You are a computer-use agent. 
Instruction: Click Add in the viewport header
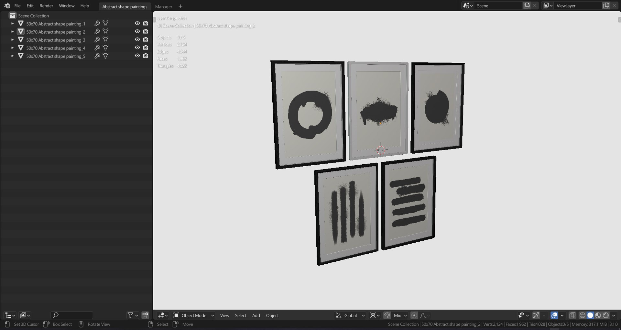point(256,315)
